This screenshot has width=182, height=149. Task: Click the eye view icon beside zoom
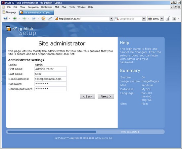[x=150, y=19]
